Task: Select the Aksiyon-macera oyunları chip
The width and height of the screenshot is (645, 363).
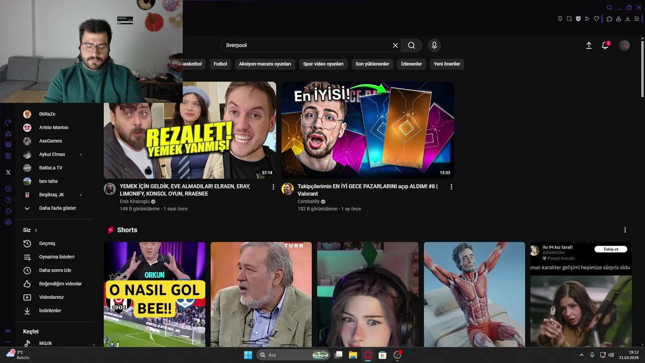Action: tap(265, 64)
